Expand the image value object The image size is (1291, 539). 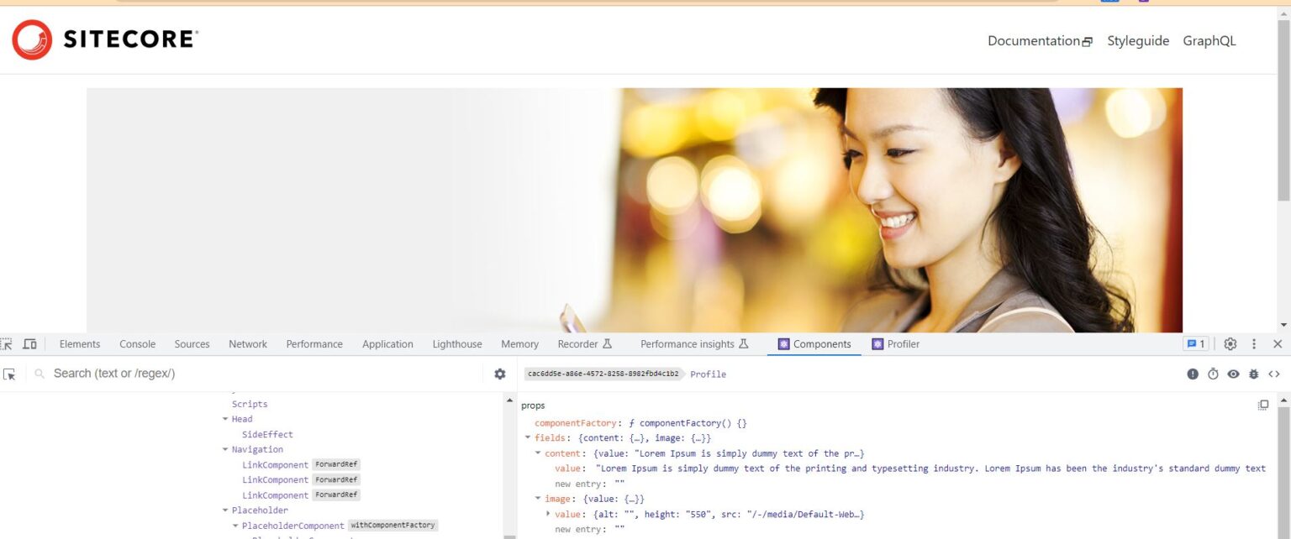click(x=548, y=513)
